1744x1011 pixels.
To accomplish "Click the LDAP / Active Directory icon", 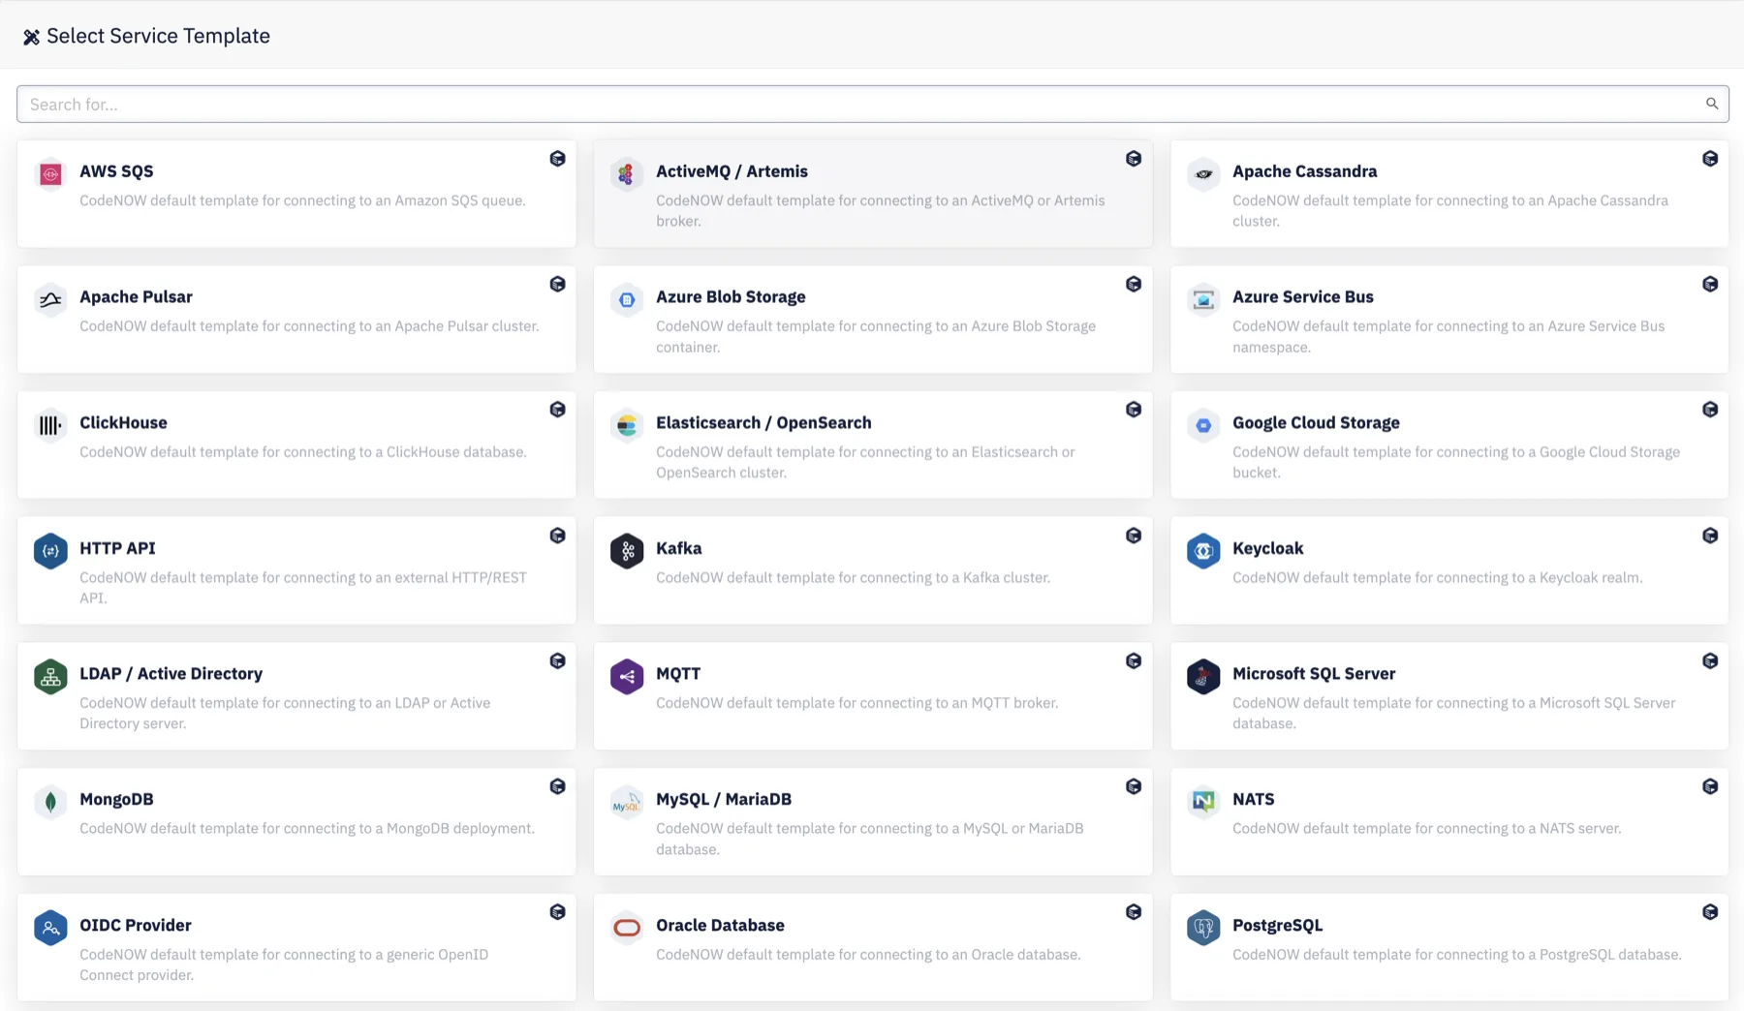I will click(x=50, y=677).
